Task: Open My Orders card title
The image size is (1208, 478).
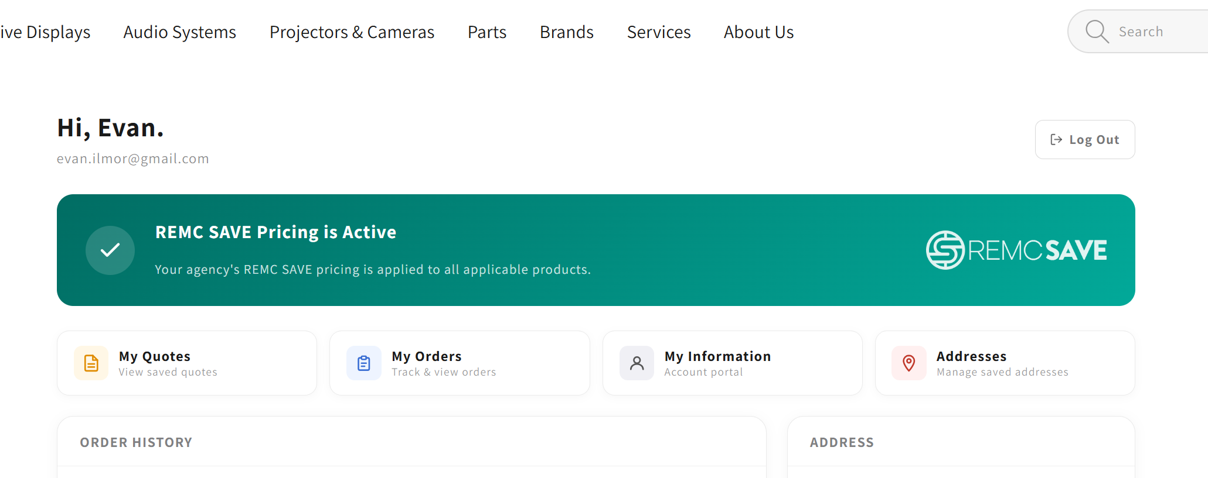Action: (x=427, y=356)
